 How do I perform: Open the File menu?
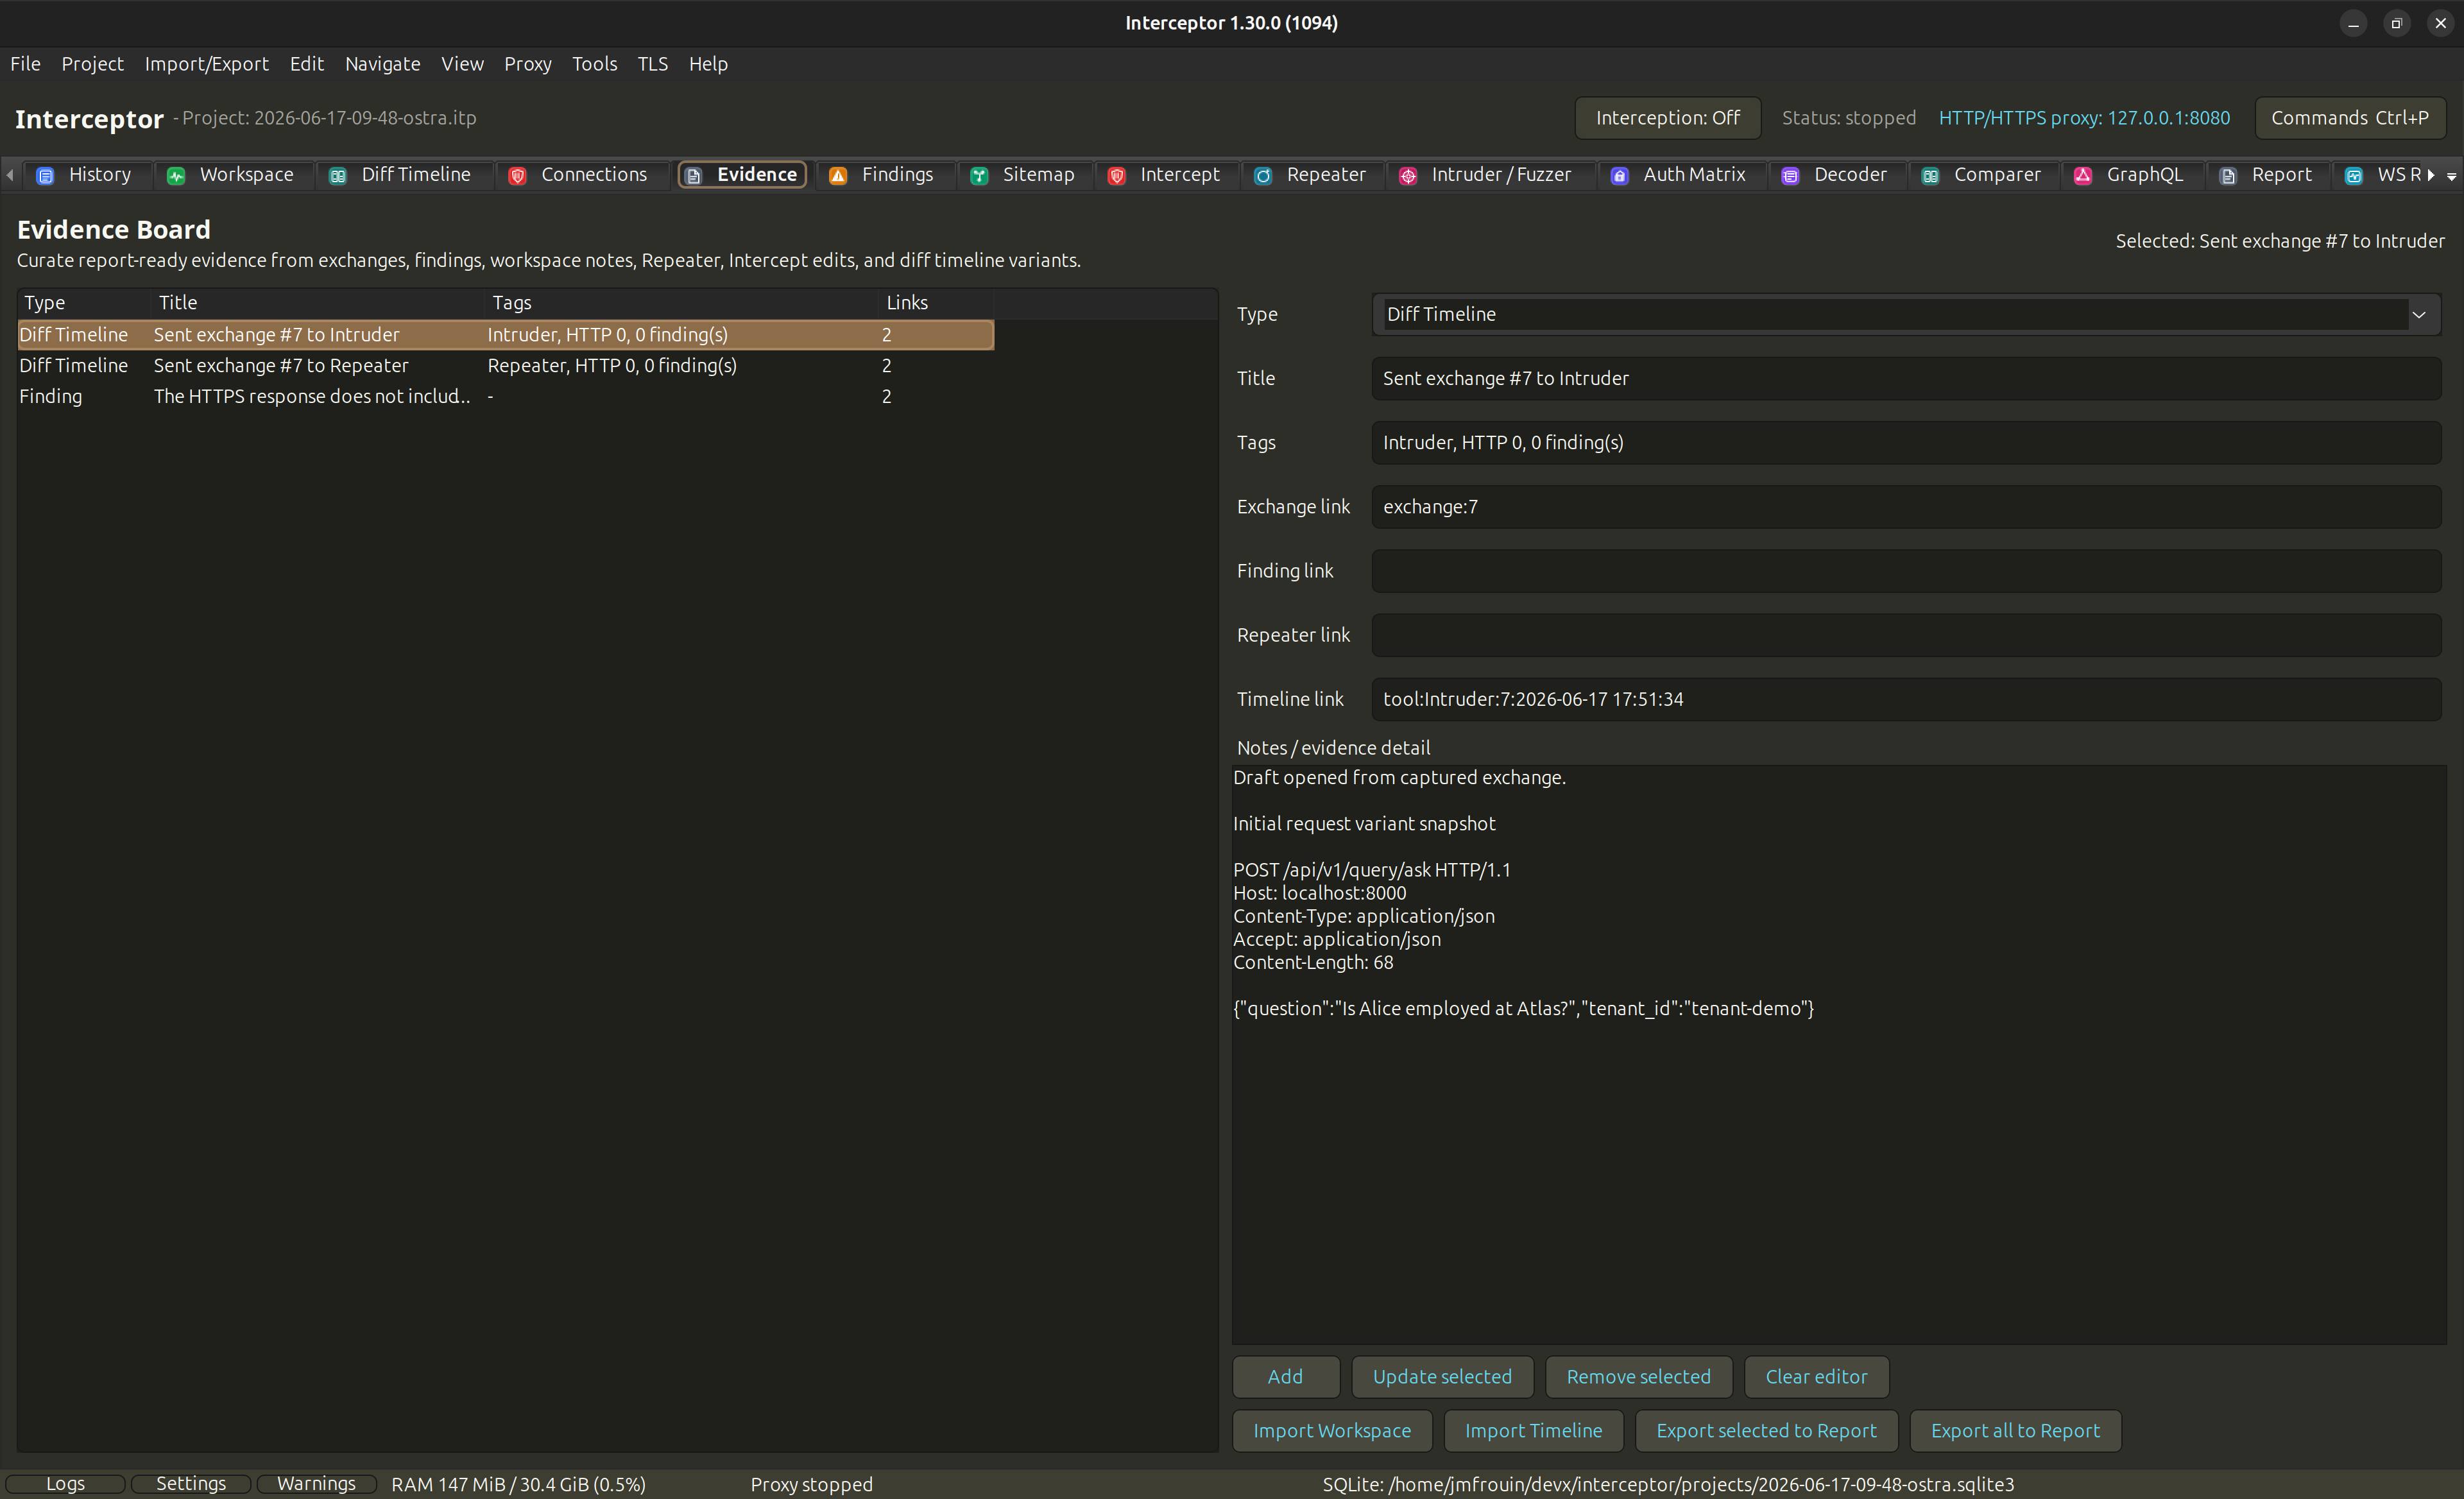tap(25, 64)
